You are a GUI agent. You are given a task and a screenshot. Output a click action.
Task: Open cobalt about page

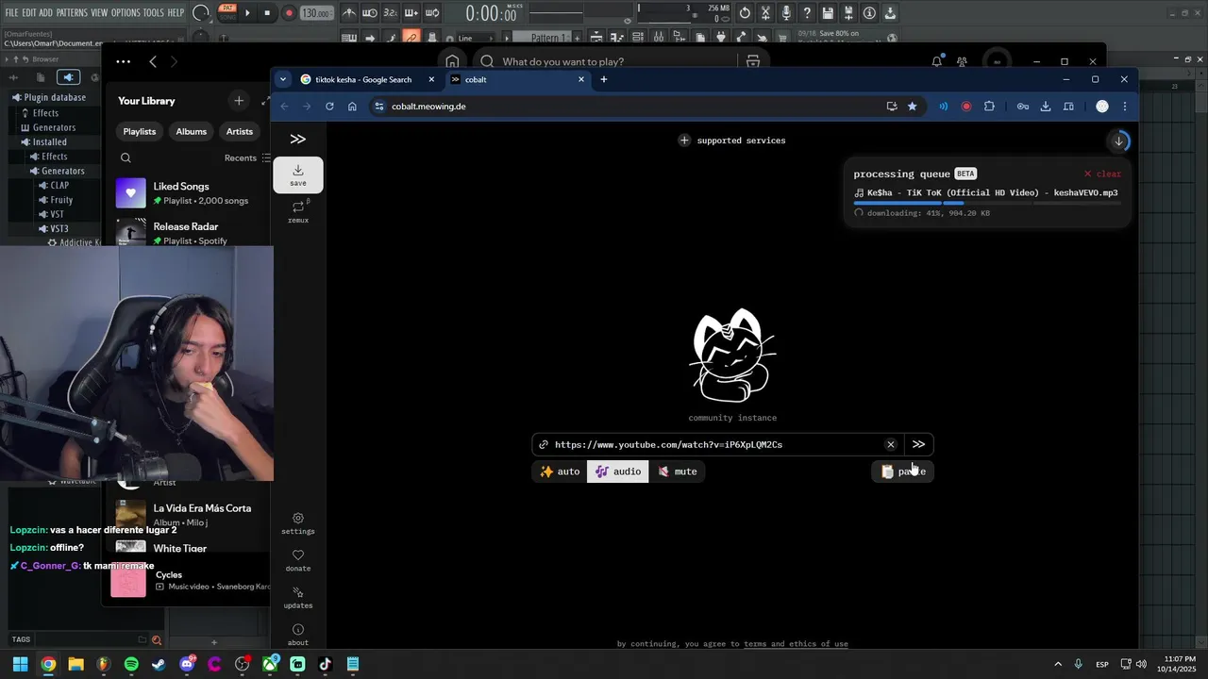(x=298, y=635)
